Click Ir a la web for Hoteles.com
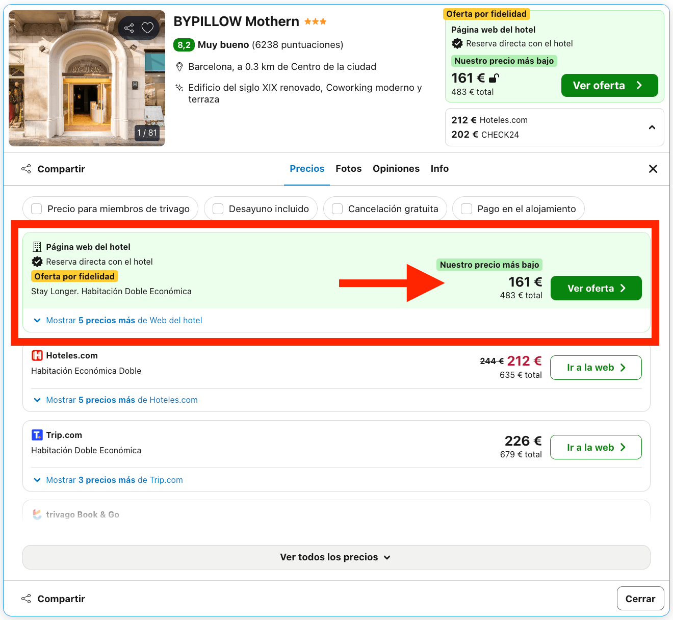Viewport: 673px width, 620px height. (596, 368)
